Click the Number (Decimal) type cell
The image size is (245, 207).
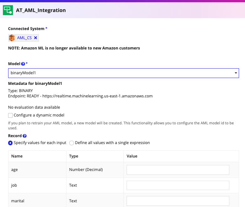tap(95, 170)
